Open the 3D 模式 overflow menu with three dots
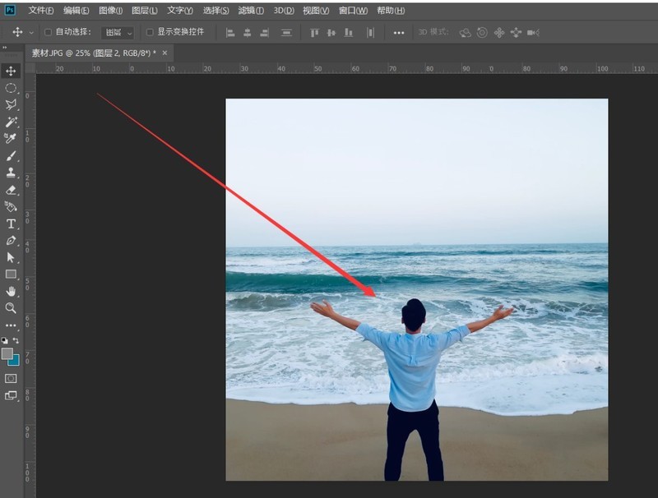This screenshot has width=658, height=498. tap(398, 33)
